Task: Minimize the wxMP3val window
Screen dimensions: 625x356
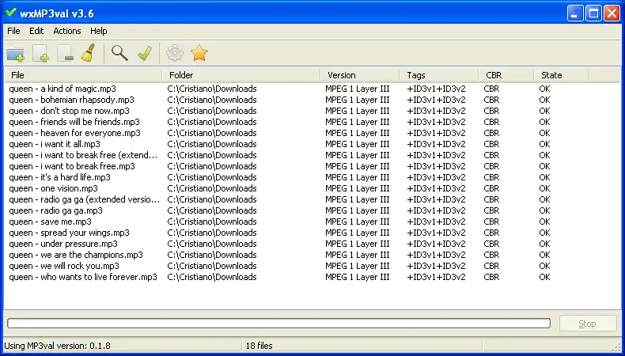Action: click(x=575, y=13)
